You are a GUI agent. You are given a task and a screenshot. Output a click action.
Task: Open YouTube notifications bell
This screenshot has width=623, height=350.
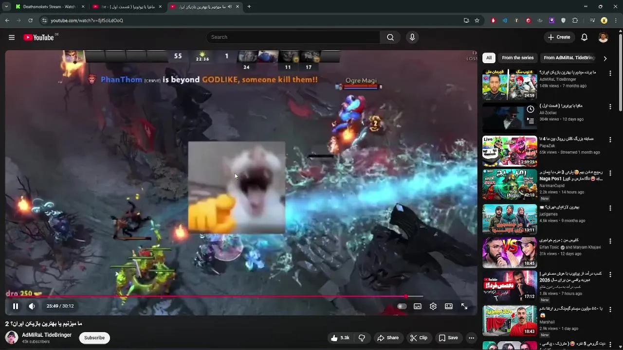(585, 37)
